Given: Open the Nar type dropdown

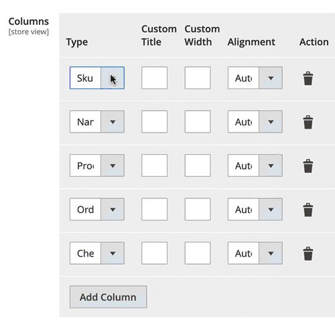Looking at the screenshot, I should [97, 122].
